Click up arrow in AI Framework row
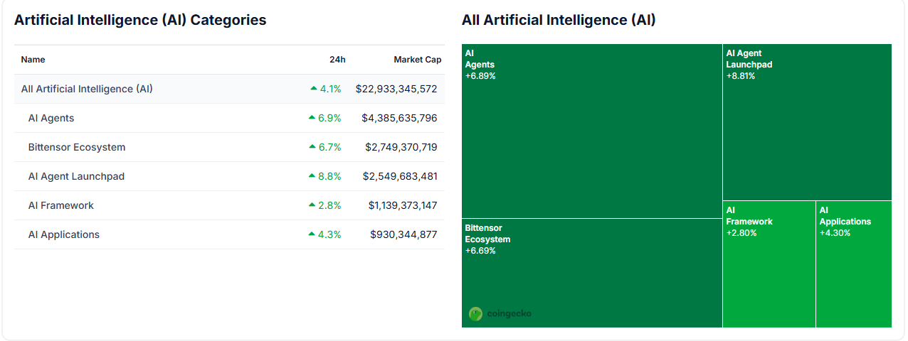This screenshot has height=341, width=908. (x=312, y=205)
